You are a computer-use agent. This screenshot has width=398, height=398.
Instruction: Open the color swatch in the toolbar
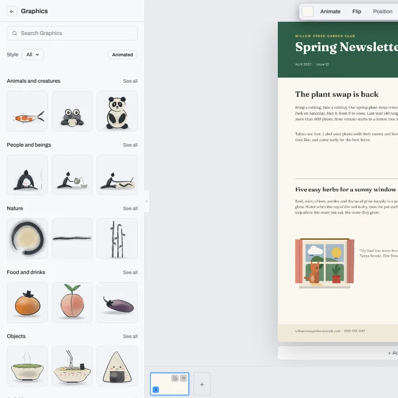(307, 12)
